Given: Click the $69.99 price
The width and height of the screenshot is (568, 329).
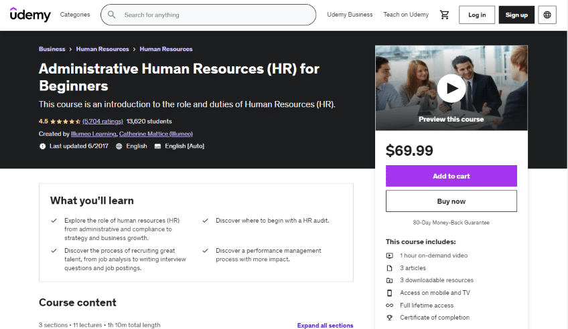Looking at the screenshot, I should [x=409, y=150].
